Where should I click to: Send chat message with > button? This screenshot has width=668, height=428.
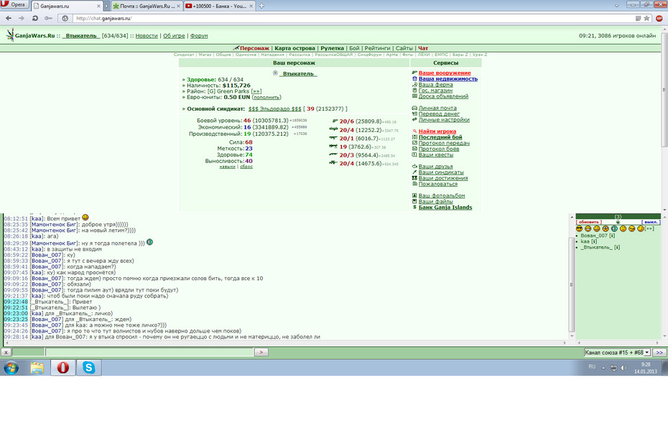261,352
